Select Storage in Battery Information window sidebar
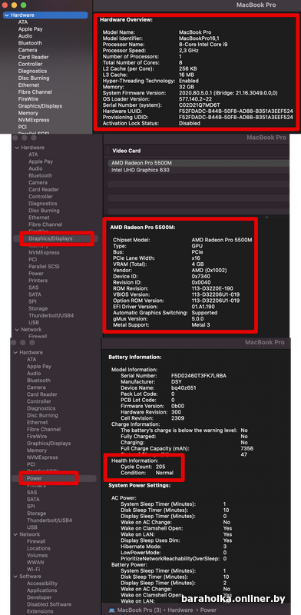This screenshot has height=615, width=301. (x=36, y=514)
